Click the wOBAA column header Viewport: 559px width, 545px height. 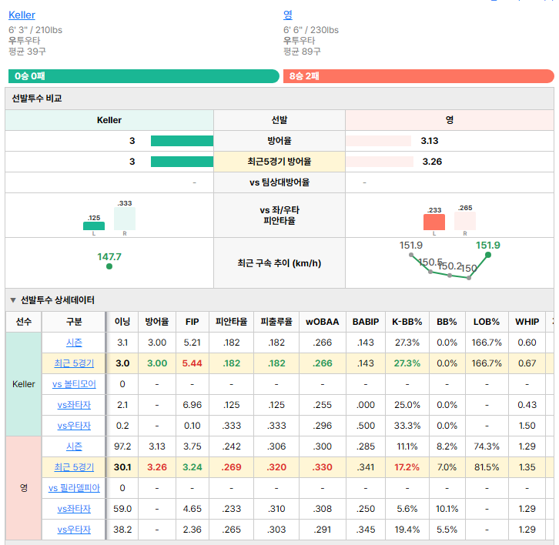point(323,322)
